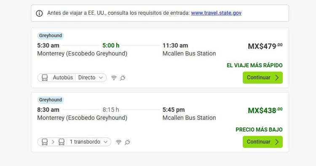Screen dimensions: 316x166
Task: Expand the Directo route details chevron
Action: pos(101,78)
